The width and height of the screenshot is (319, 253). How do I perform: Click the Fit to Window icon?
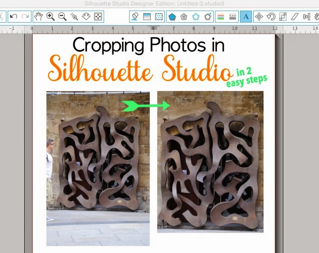pyautogui.click(x=98, y=16)
